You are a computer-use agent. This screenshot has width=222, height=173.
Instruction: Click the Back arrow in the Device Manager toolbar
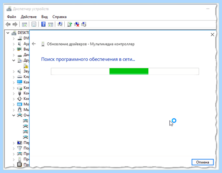8,24
